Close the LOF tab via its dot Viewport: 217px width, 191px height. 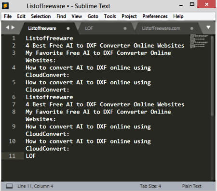pyautogui.click(x=125, y=28)
